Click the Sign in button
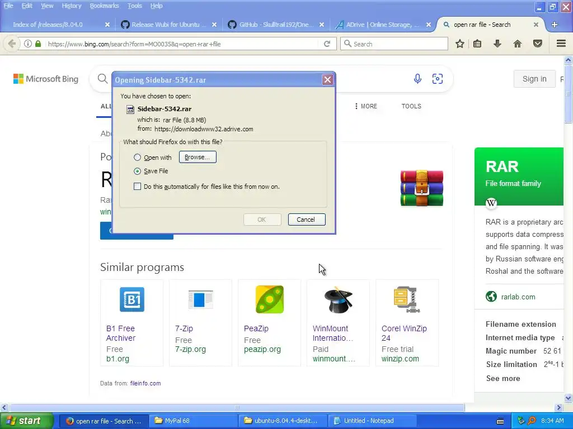 pyautogui.click(x=534, y=79)
